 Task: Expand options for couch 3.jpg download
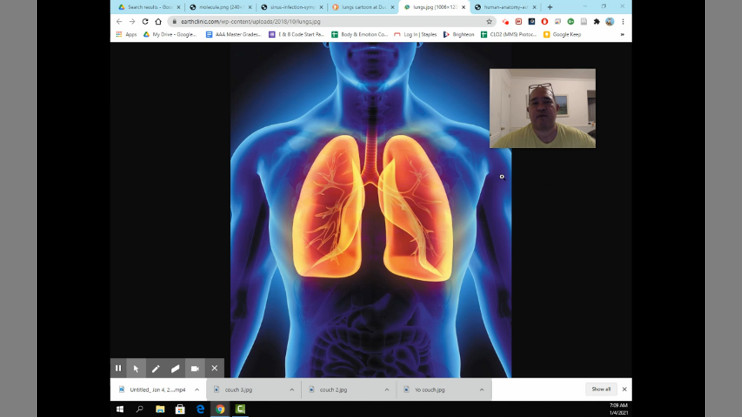pos(292,390)
